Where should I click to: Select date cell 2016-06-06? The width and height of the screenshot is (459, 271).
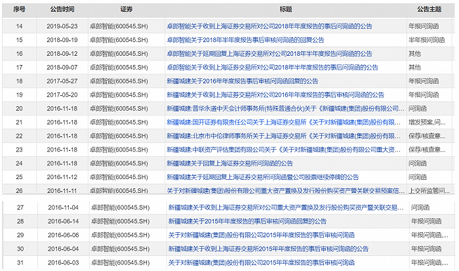63,235
